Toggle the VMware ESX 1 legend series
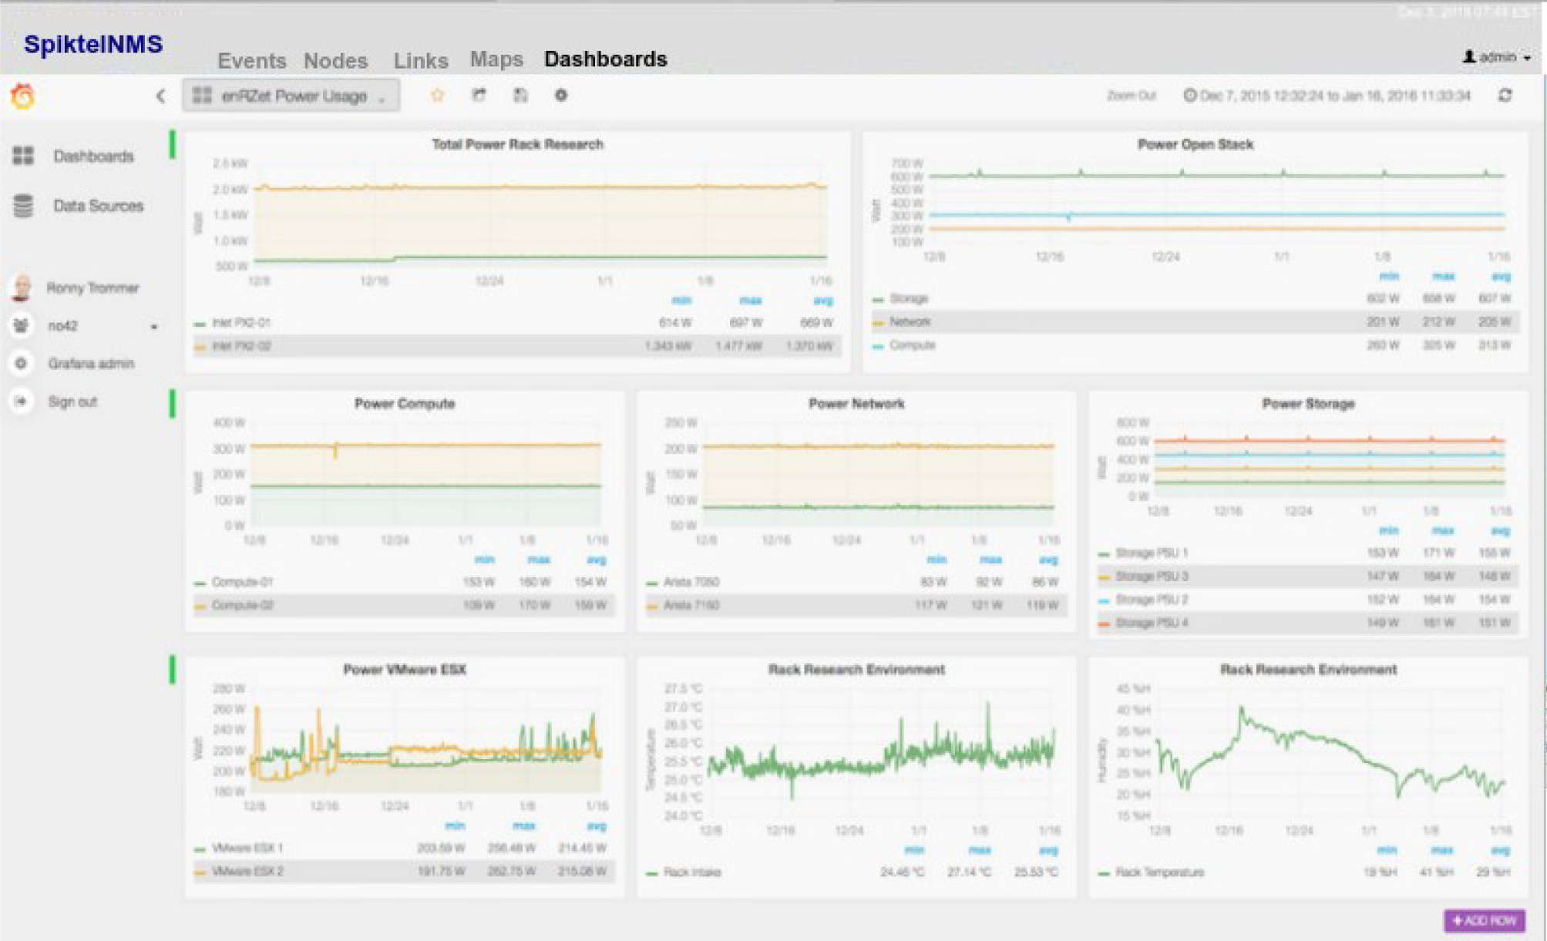1547x941 pixels. 247,848
